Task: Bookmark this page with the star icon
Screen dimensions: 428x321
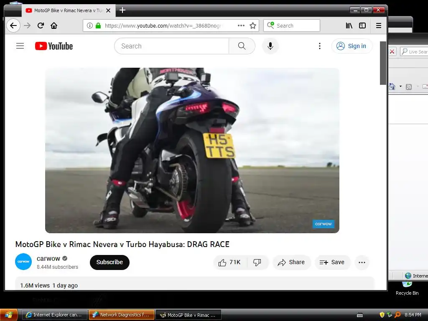Action: pyautogui.click(x=253, y=25)
